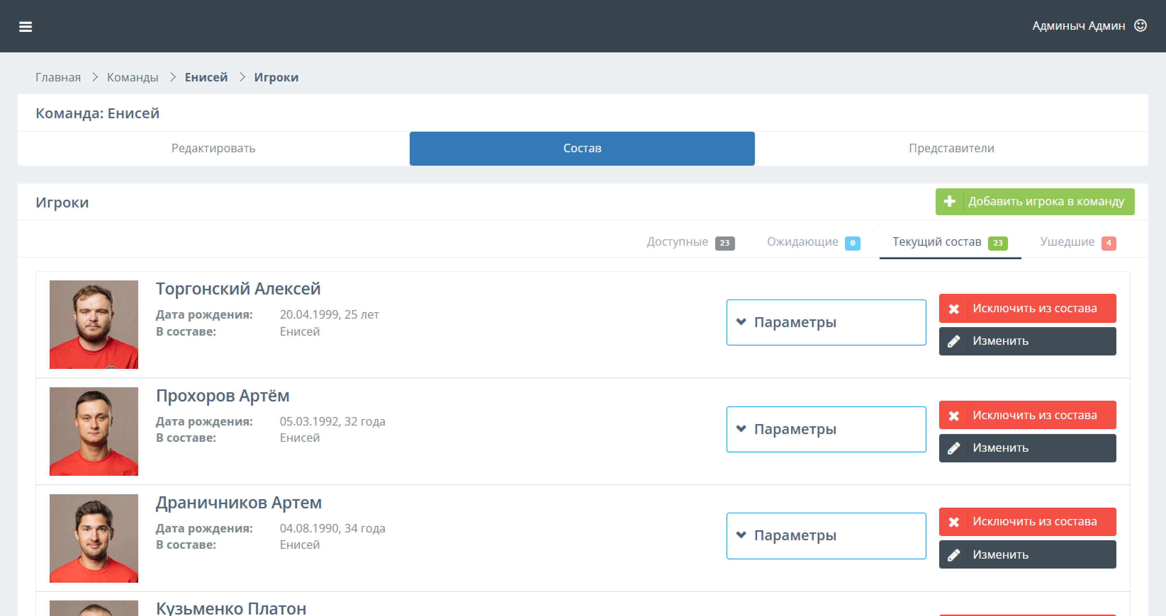
Task: Open the hamburger menu icon
Action: tap(26, 27)
